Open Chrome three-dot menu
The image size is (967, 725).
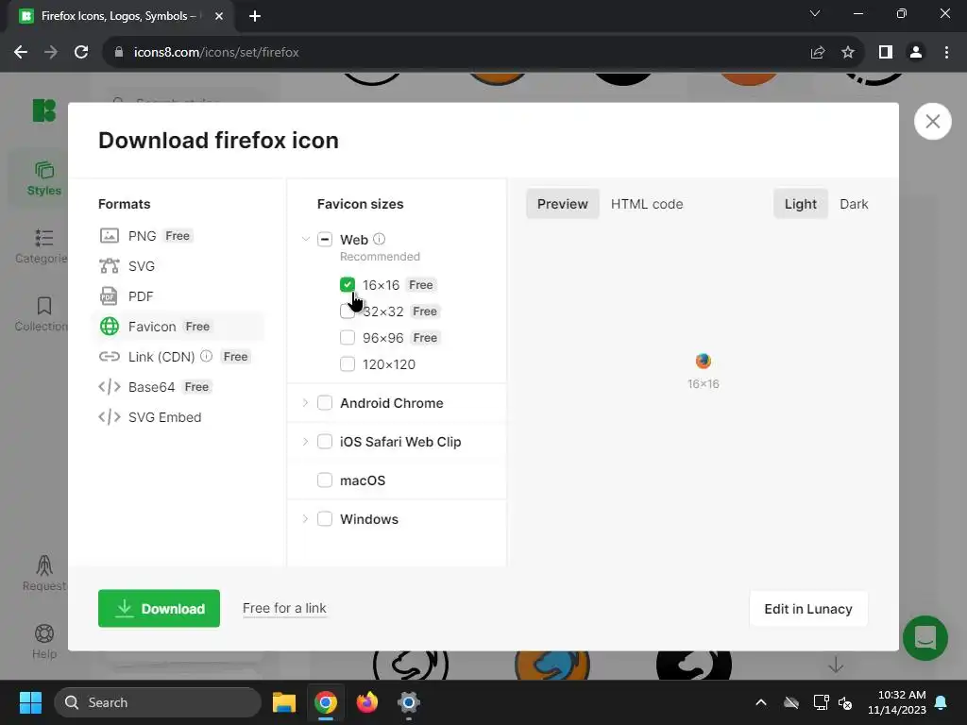pyautogui.click(x=946, y=53)
